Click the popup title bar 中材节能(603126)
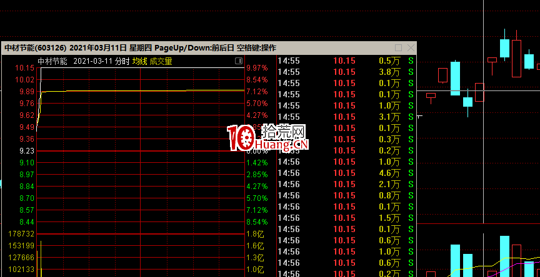Screen dimensions: 540x277 pos(34,48)
